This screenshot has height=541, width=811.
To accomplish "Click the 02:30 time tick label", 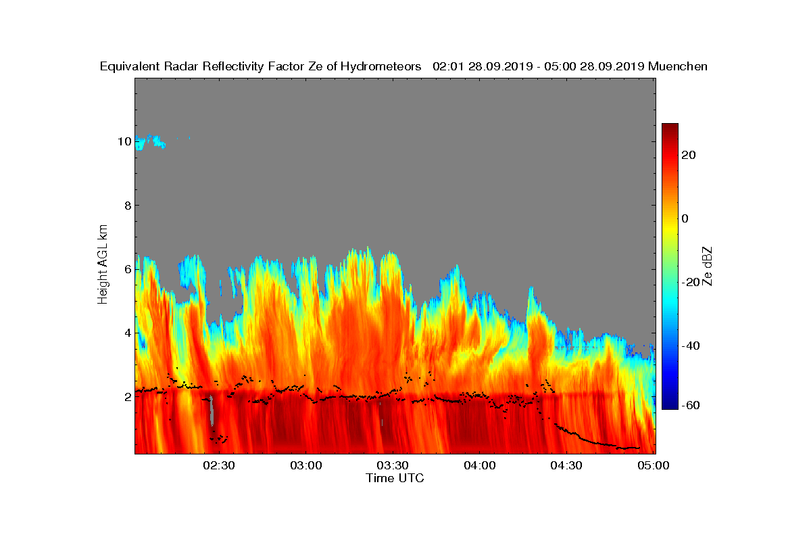I will (218, 466).
